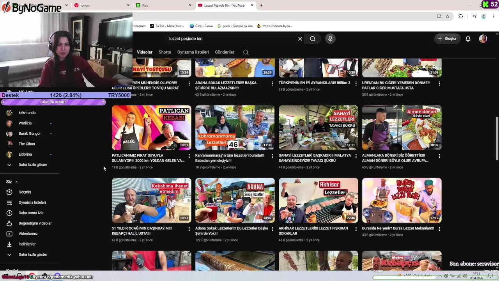Play the Patlıcan Kebabı video thumbnail
Viewport: 499px width, 281px height.
pos(151,128)
